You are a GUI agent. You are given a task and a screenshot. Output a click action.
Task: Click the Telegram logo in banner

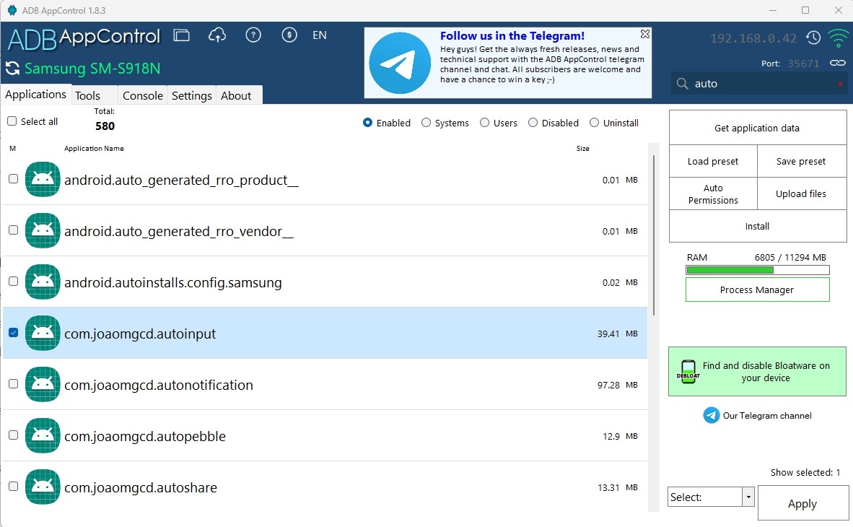pyautogui.click(x=400, y=63)
